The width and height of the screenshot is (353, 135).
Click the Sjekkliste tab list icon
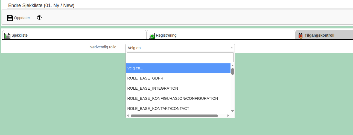7,36
